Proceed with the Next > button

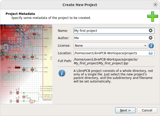pos(125,110)
